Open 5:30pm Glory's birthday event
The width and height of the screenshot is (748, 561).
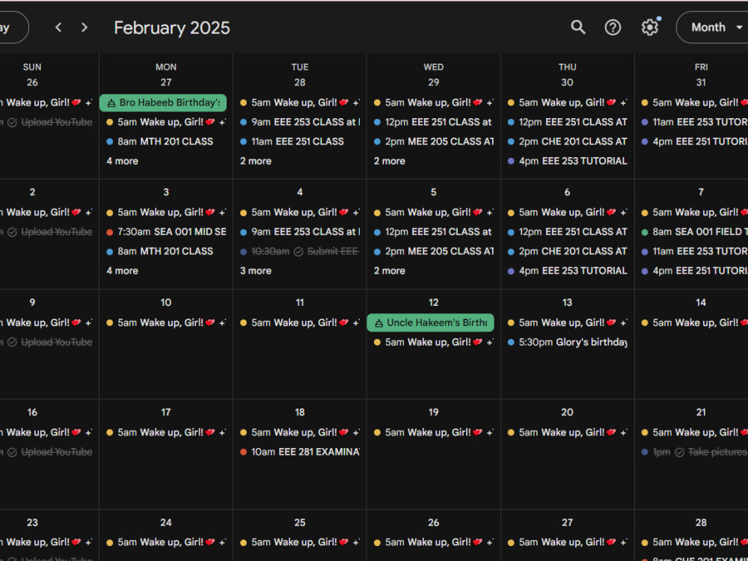566,342
